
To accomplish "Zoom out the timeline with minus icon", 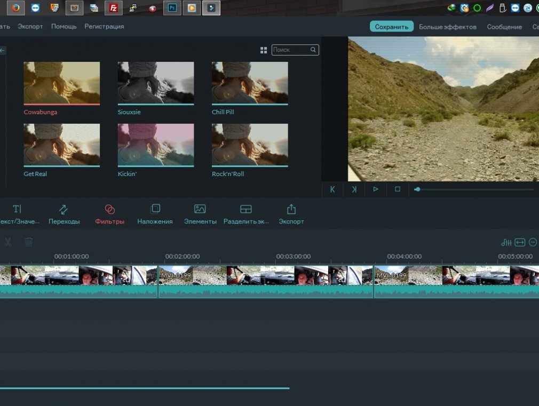I will coord(533,242).
